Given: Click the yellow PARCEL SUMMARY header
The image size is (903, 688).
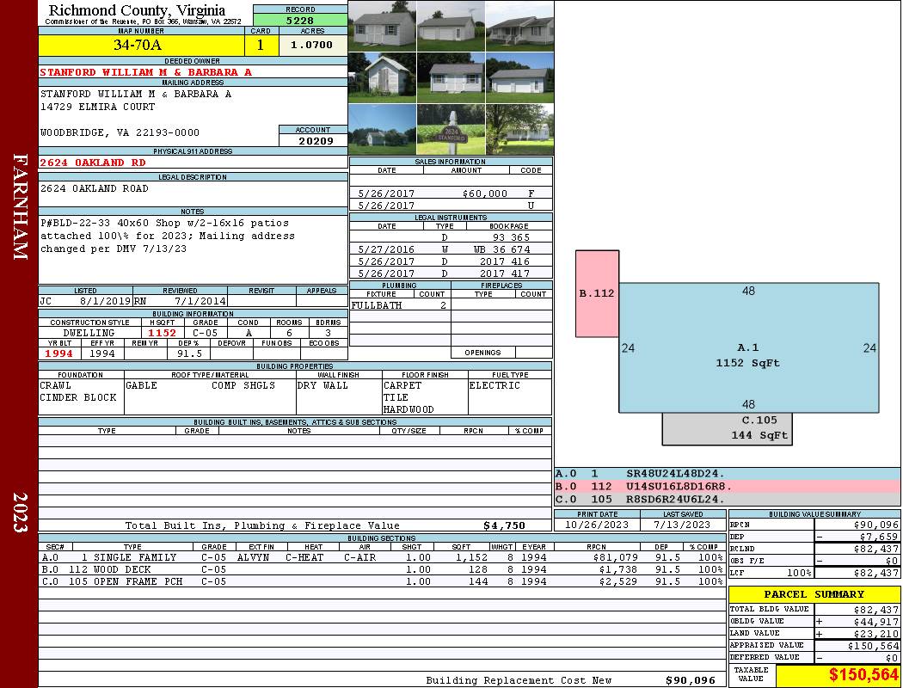Looking at the screenshot, I should 814,594.
